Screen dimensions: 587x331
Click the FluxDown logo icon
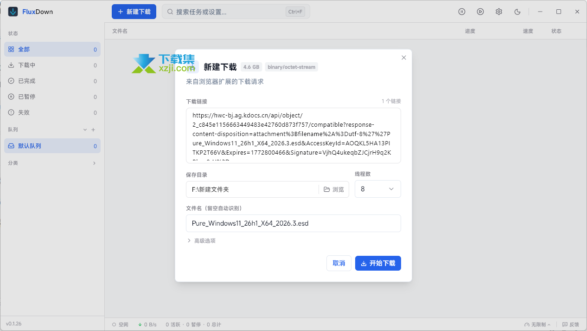[x=13, y=12]
